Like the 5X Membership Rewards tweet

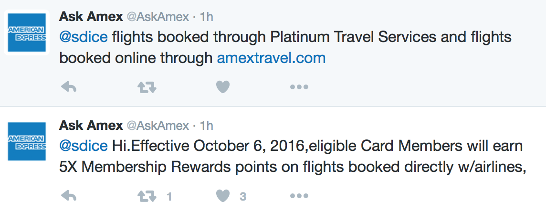click(223, 196)
